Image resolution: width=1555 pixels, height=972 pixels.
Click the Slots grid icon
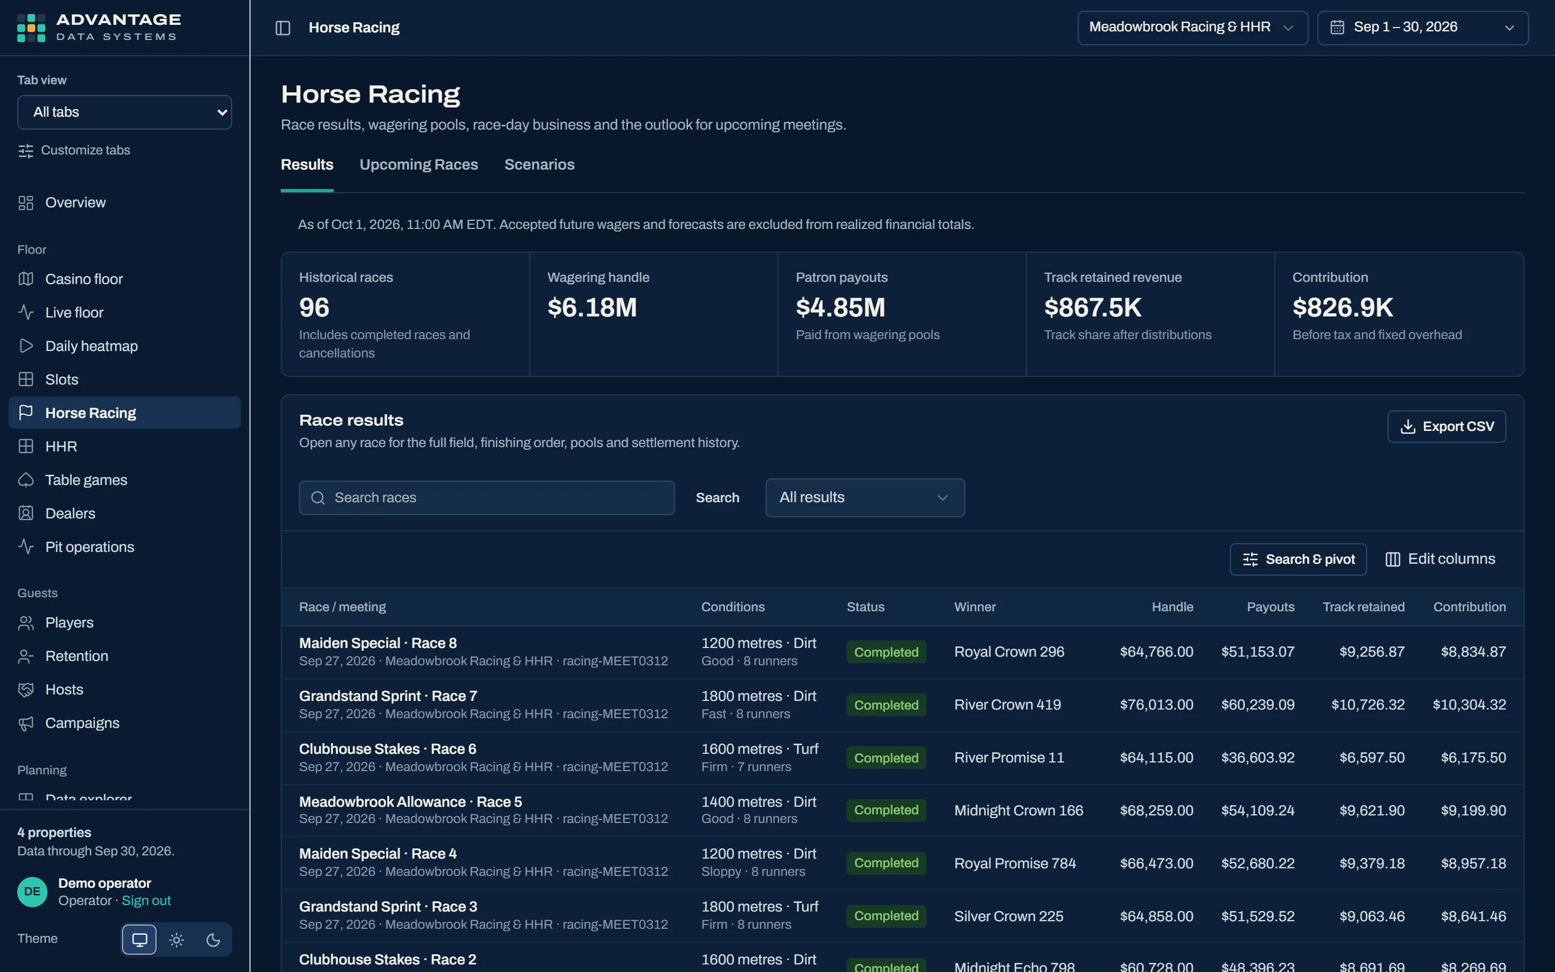pyautogui.click(x=26, y=379)
